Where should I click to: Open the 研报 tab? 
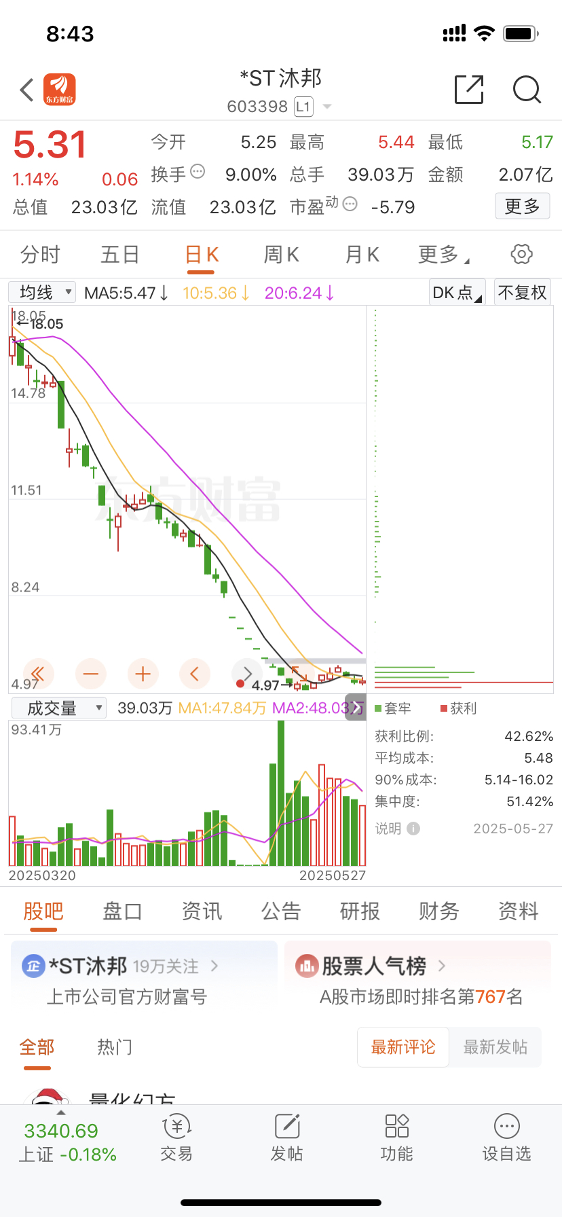pyautogui.click(x=360, y=911)
